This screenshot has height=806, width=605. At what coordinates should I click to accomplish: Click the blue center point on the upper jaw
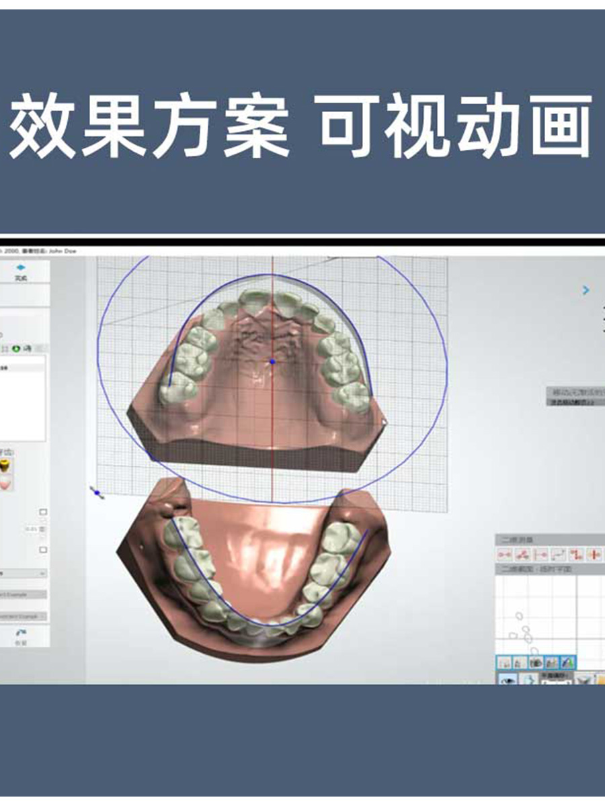pos(272,361)
